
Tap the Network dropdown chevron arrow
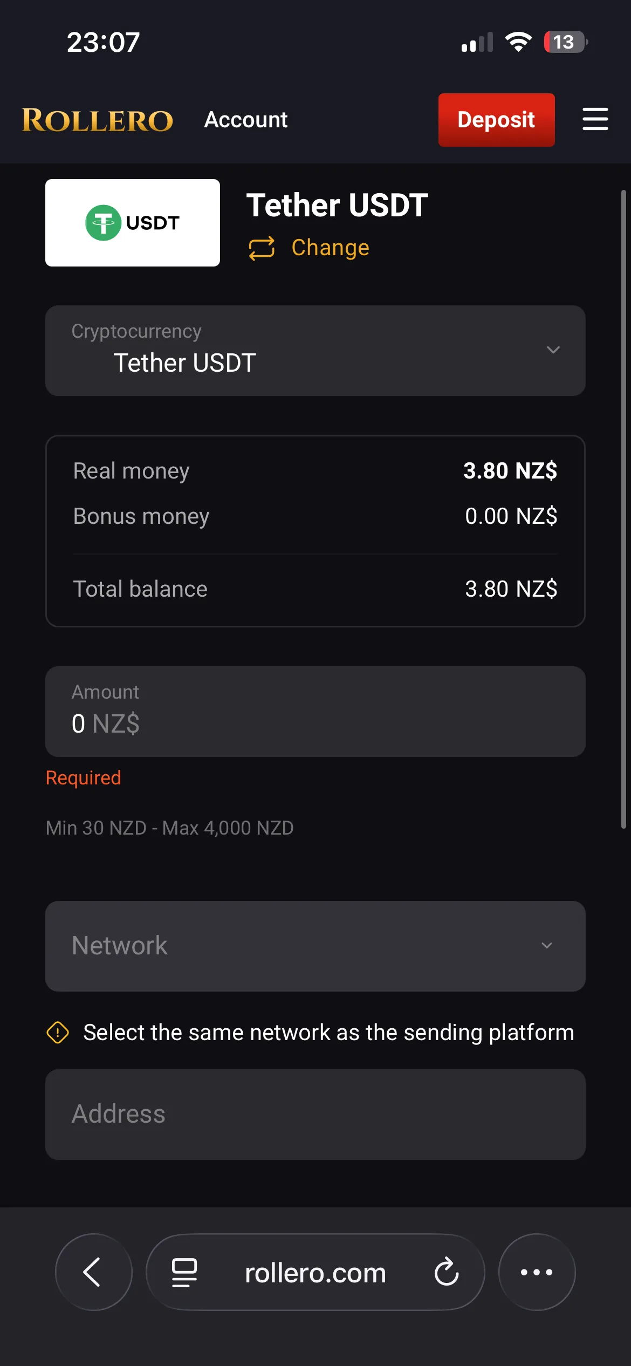coord(547,945)
